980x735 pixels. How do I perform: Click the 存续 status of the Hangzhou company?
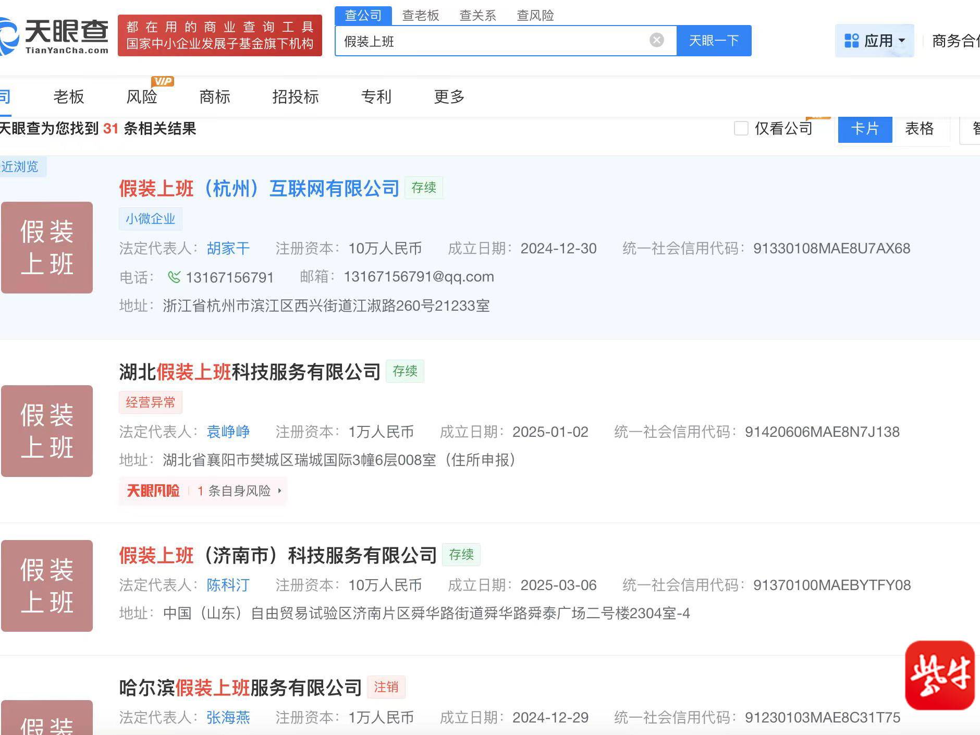tap(424, 188)
